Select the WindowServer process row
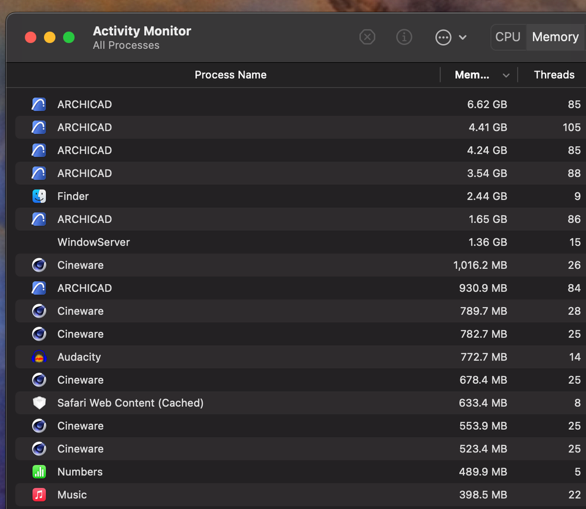This screenshot has width=586, height=509. (235, 242)
